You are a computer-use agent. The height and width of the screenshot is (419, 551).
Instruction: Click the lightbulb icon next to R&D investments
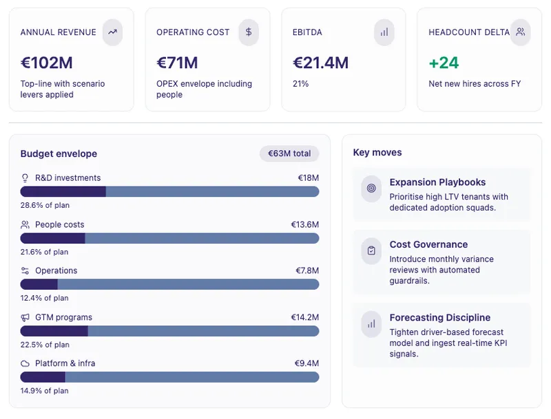[25, 178]
